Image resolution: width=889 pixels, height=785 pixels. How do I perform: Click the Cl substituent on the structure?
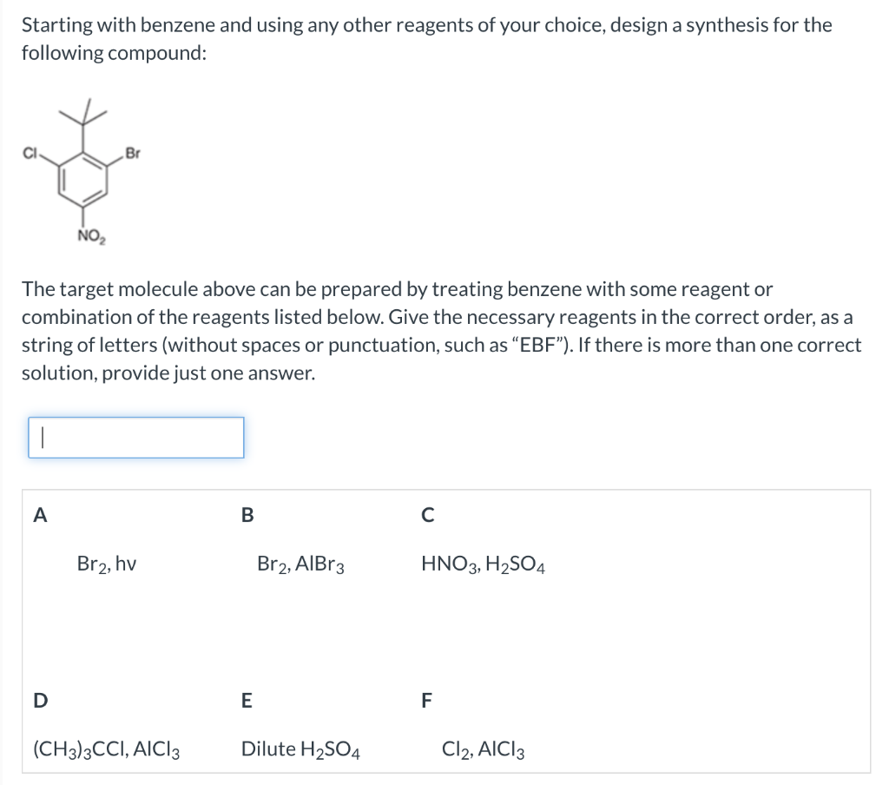click(x=29, y=154)
